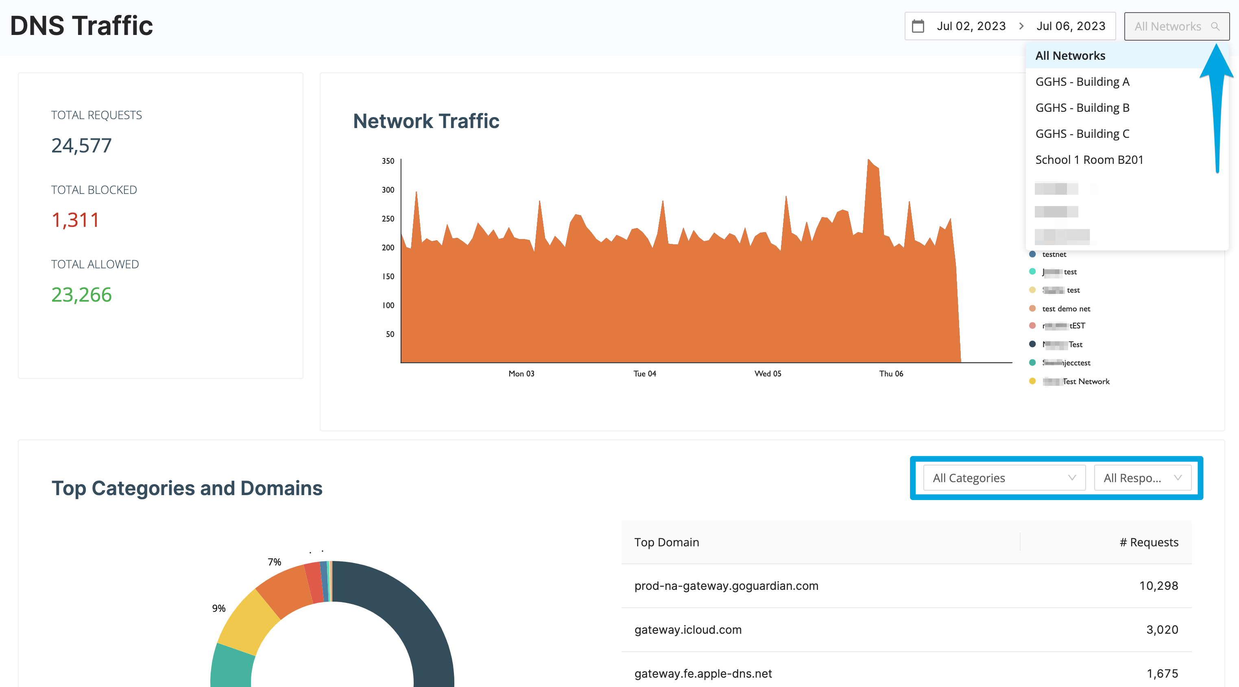Click the orange test demo net legend dot

(1032, 309)
